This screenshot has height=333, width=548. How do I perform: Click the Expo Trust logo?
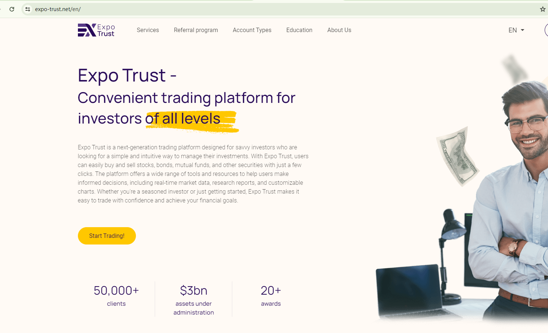click(x=96, y=30)
